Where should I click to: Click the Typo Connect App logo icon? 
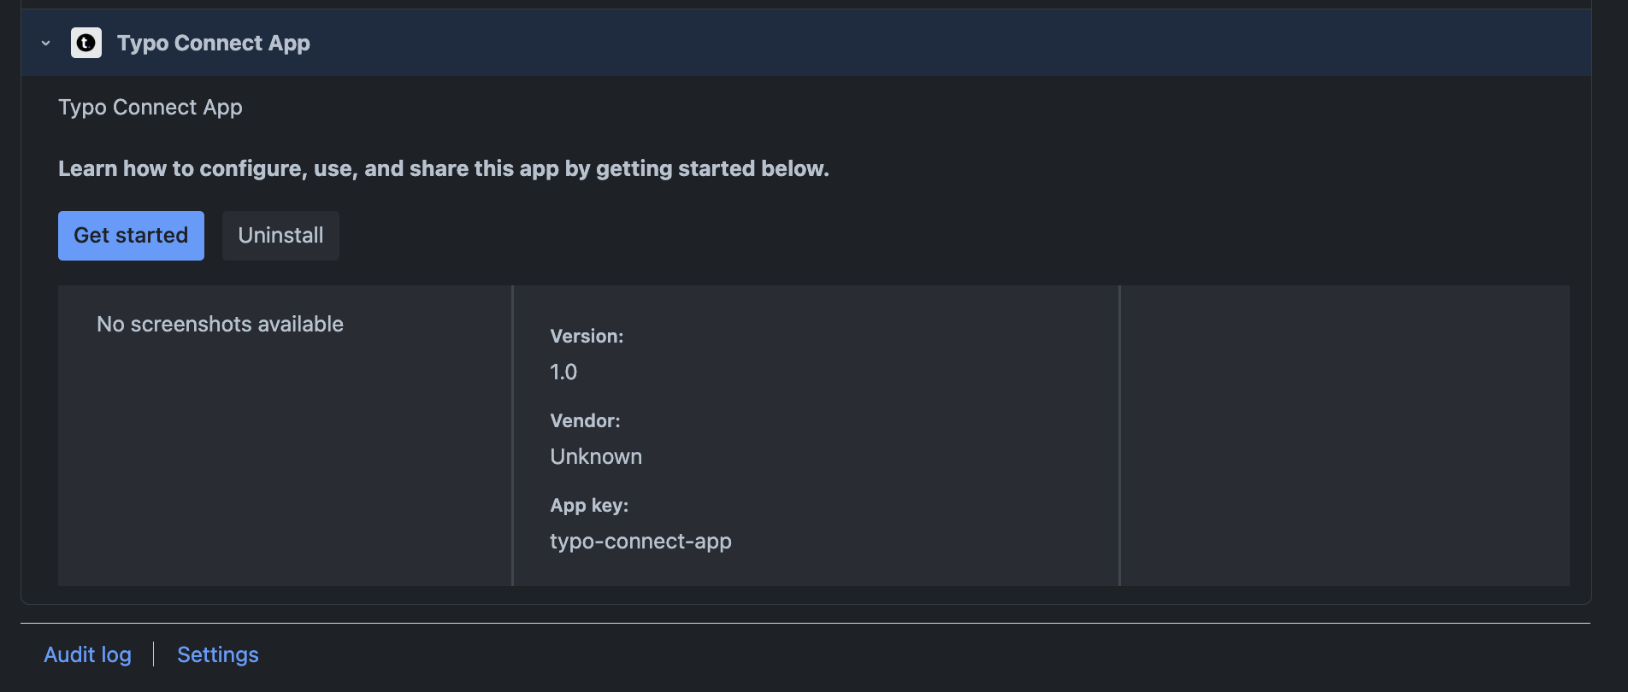pos(86,43)
